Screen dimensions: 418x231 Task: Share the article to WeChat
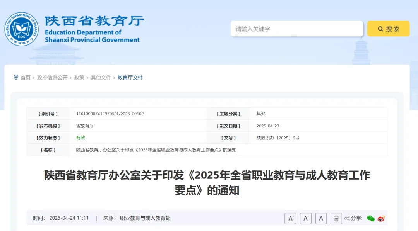point(371,219)
